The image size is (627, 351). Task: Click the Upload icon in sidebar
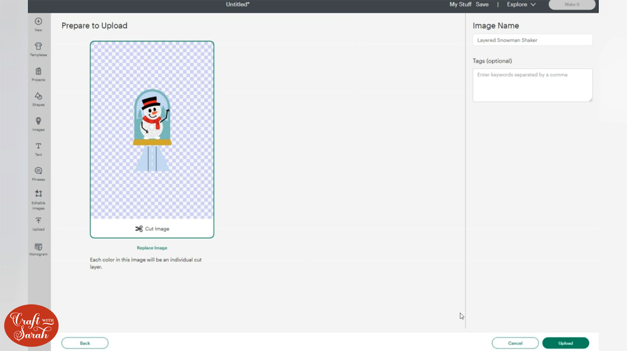[38, 224]
